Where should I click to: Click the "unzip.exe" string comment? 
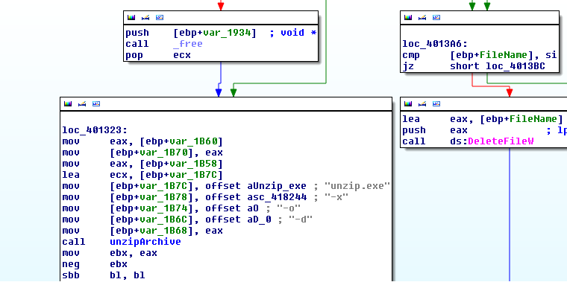(x=357, y=186)
